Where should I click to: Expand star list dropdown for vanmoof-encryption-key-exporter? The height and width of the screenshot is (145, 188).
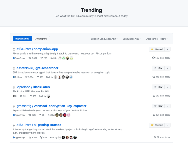pos(167,106)
